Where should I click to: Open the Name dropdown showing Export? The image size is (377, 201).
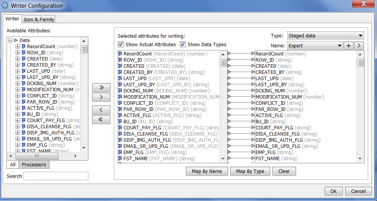(315, 45)
